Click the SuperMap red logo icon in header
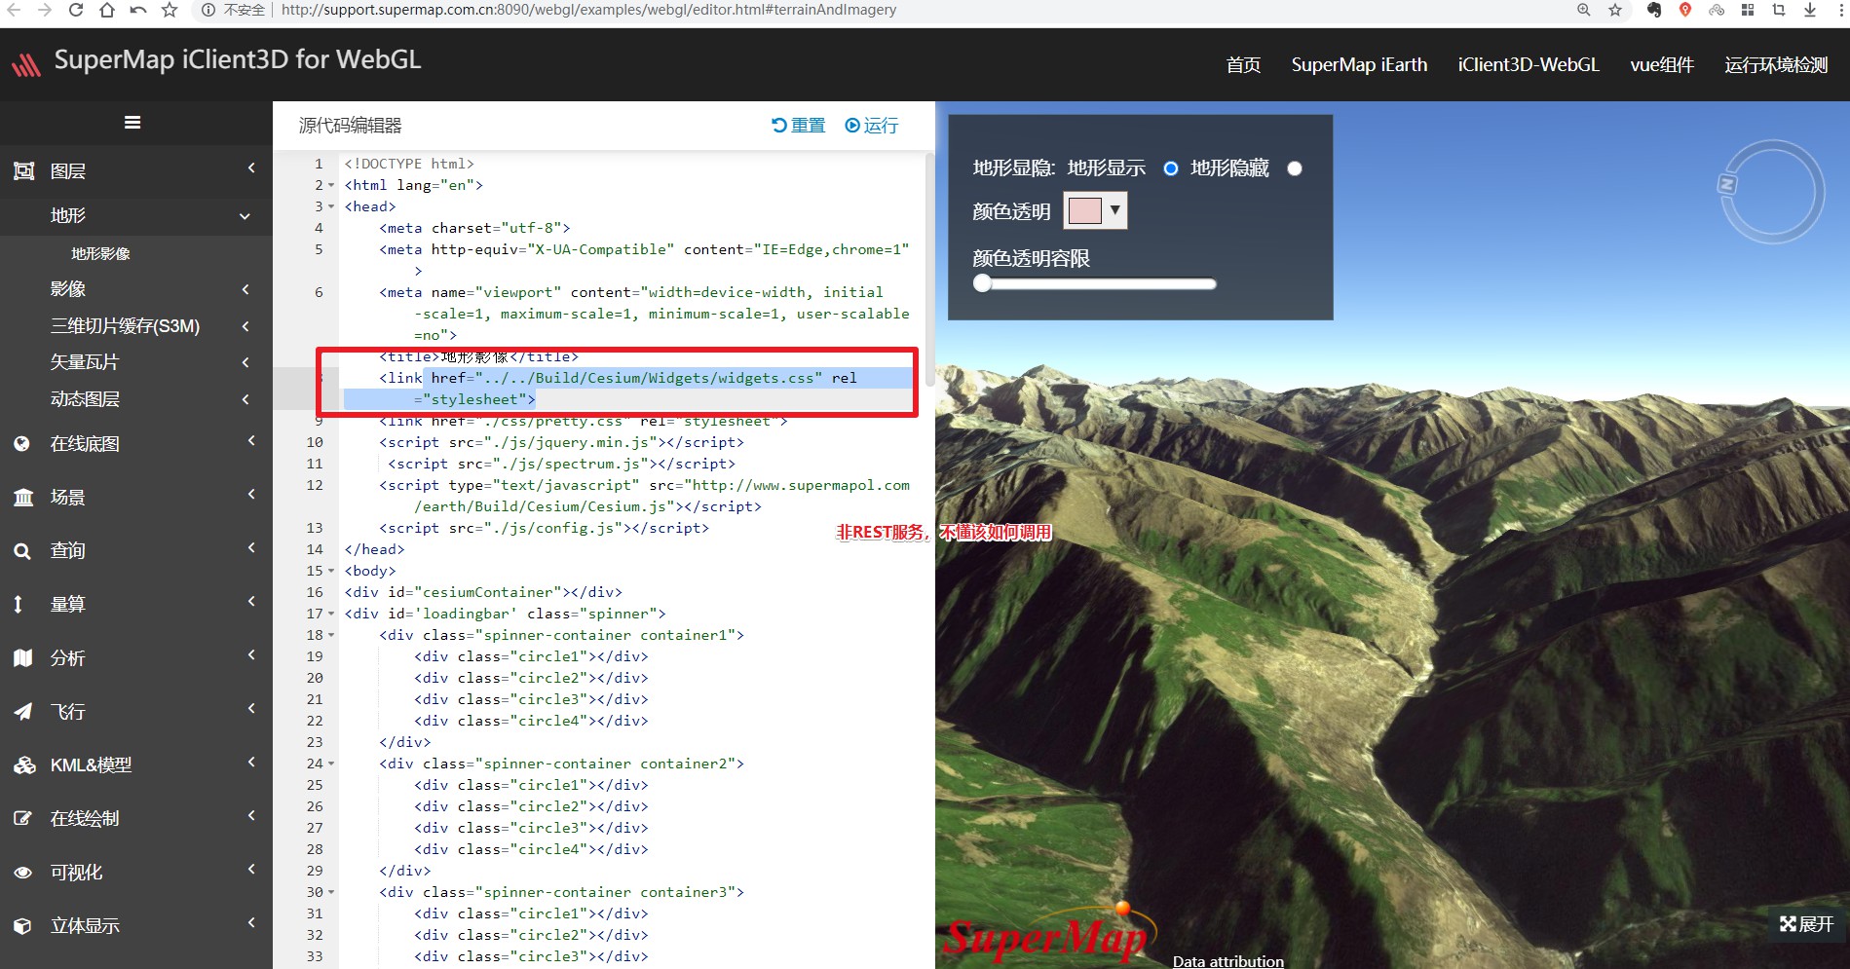This screenshot has height=969, width=1850. pos(26,65)
